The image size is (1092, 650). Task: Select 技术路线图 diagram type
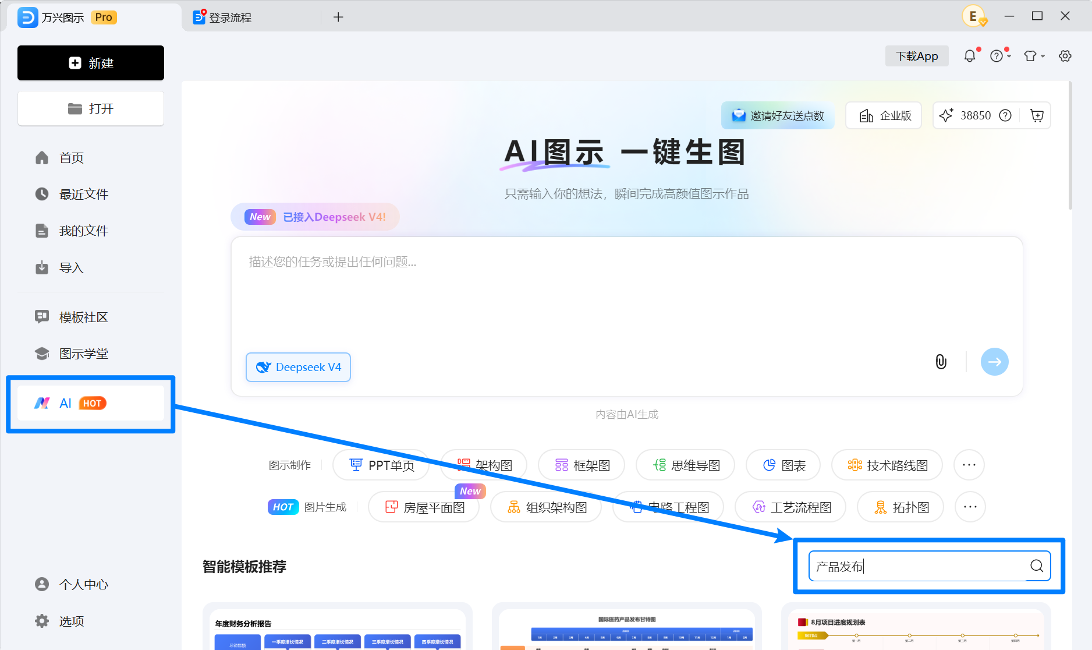pyautogui.click(x=887, y=465)
